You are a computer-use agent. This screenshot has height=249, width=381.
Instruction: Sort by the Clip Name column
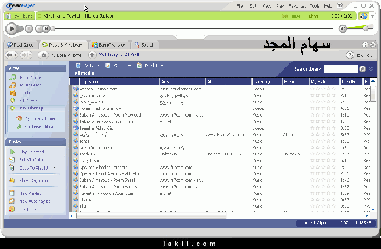[119, 82]
